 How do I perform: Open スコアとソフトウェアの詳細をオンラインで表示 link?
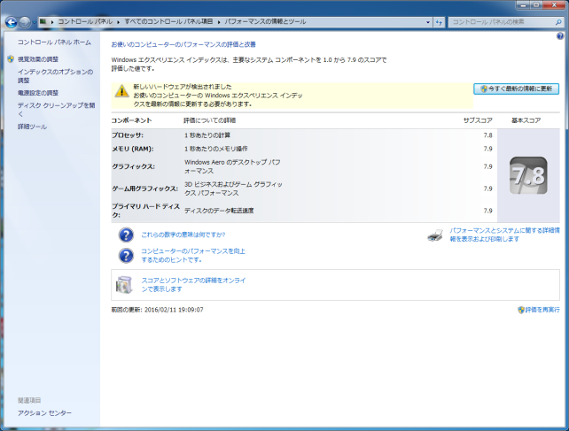point(194,285)
